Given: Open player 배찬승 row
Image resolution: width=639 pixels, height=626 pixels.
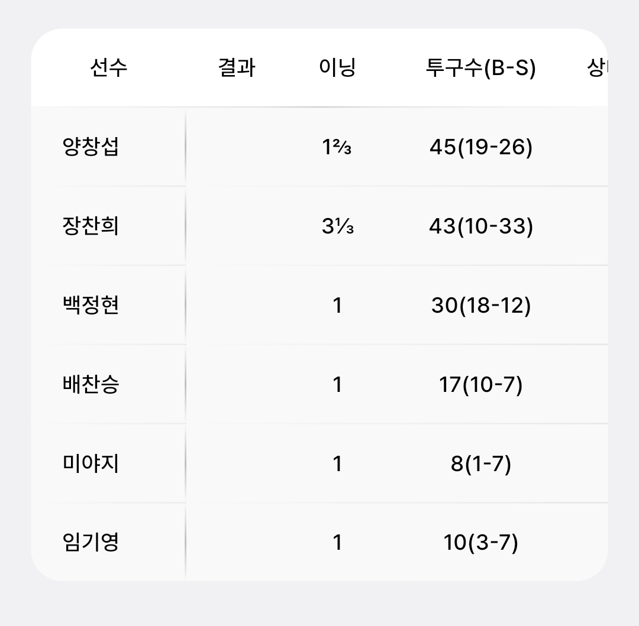Looking at the screenshot, I should pyautogui.click(x=91, y=384).
